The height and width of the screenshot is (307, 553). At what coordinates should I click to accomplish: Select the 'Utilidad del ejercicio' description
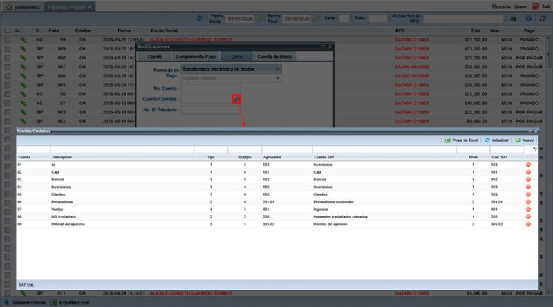click(68, 224)
